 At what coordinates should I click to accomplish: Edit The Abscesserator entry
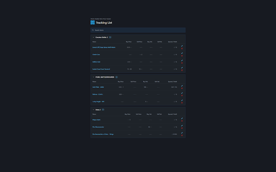(182, 126)
